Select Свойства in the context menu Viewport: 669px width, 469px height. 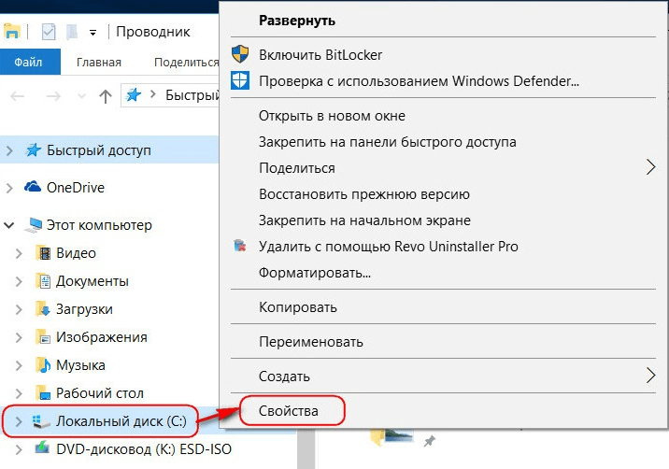point(289,411)
